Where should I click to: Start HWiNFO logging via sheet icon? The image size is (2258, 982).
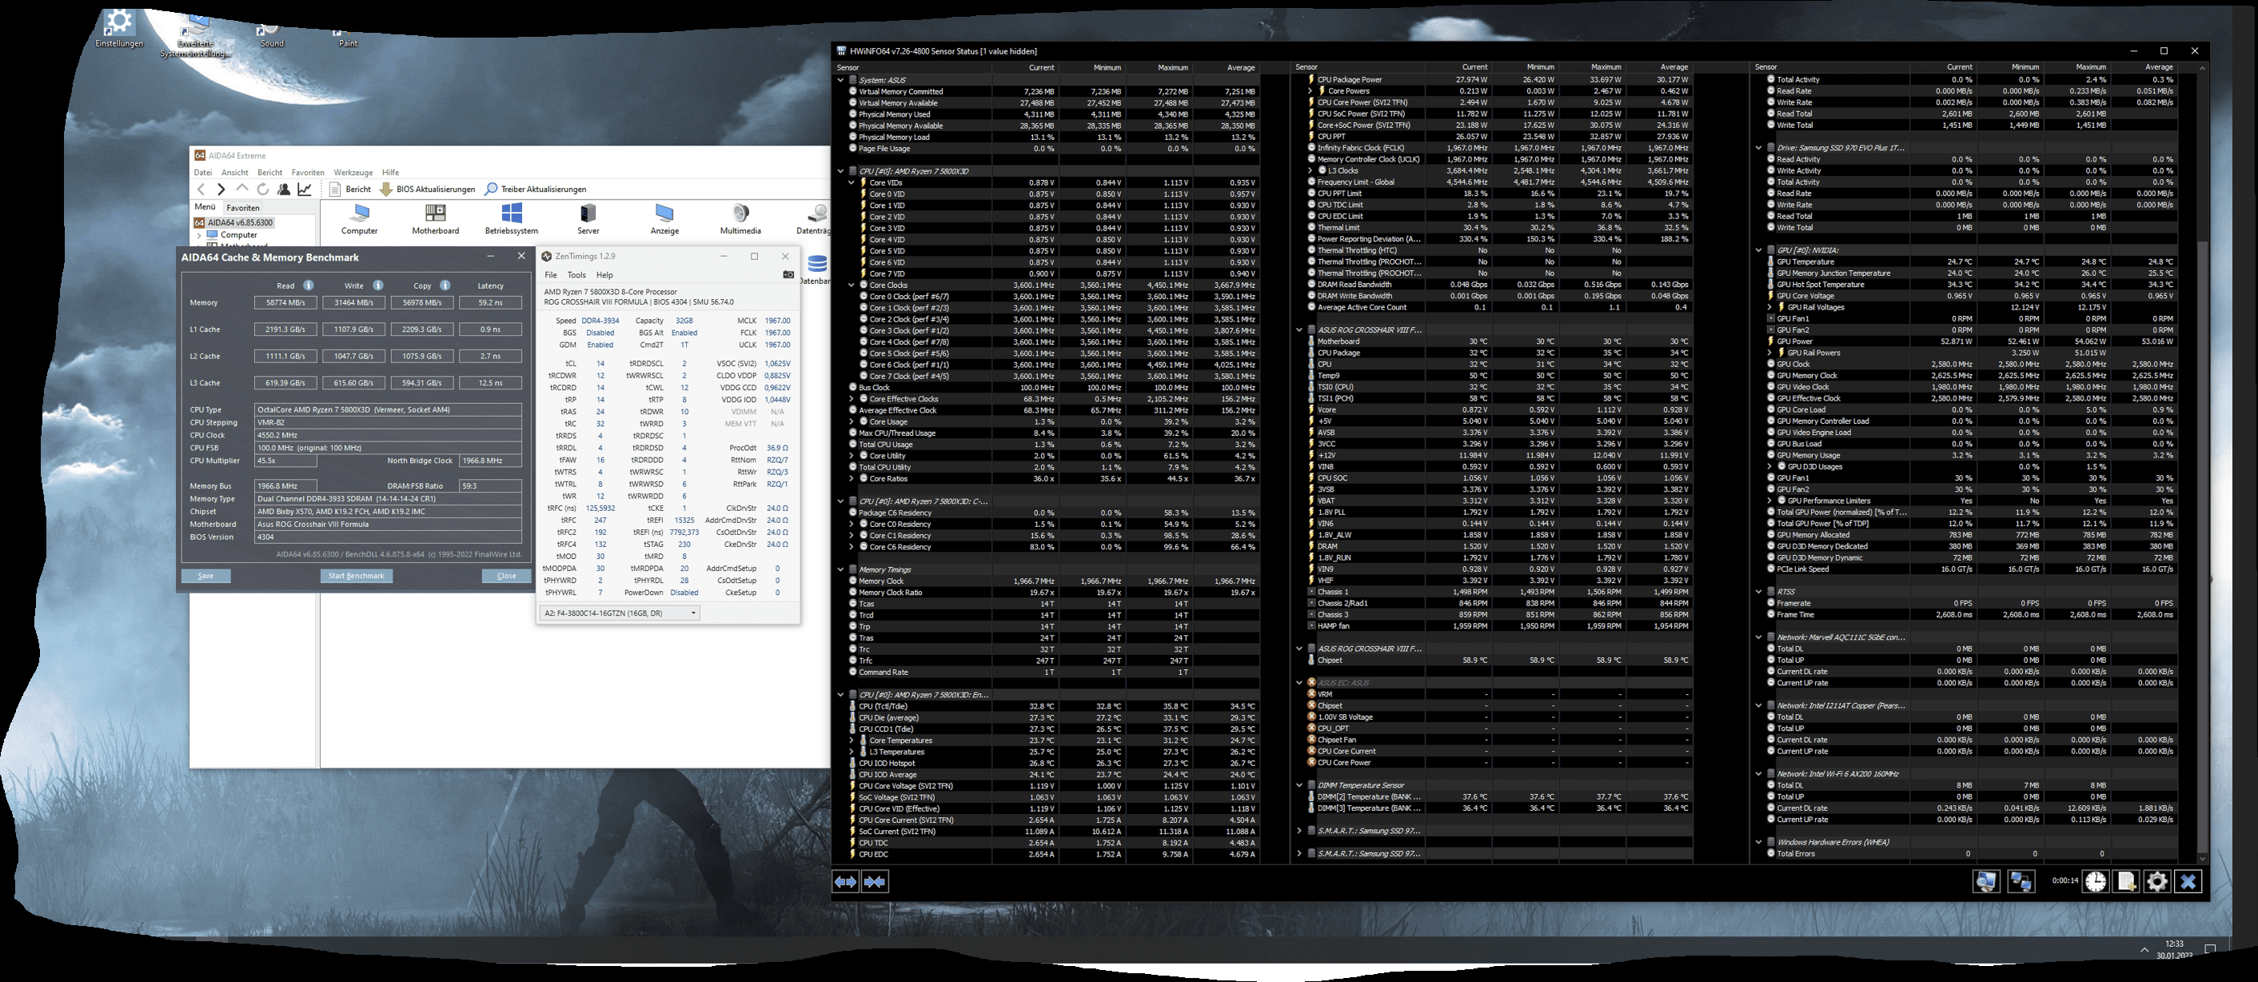(2128, 881)
